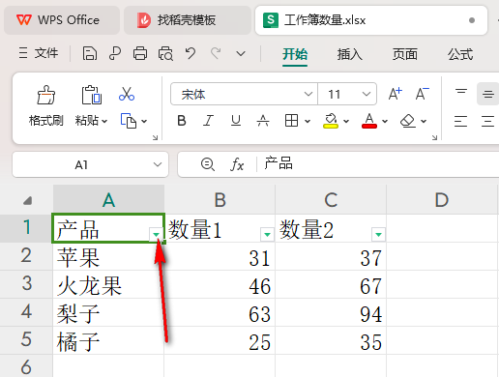The image size is (499, 377).
Task: Select column D header
Action: [x=442, y=200]
